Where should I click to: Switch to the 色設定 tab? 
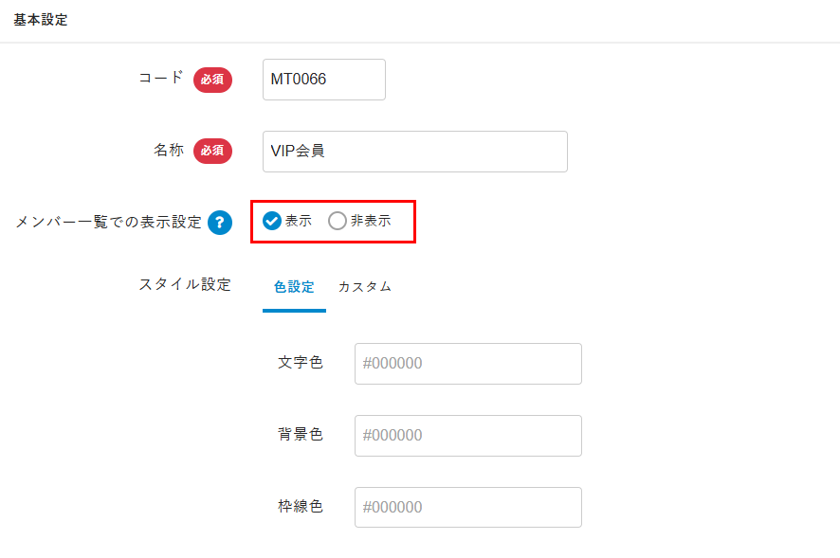[x=294, y=287]
